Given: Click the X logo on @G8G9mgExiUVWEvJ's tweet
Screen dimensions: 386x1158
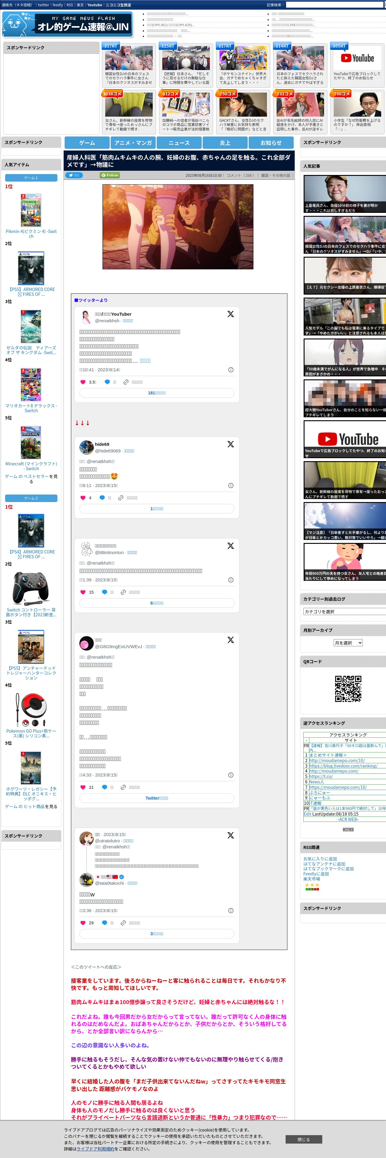Looking at the screenshot, I should coord(231,640).
